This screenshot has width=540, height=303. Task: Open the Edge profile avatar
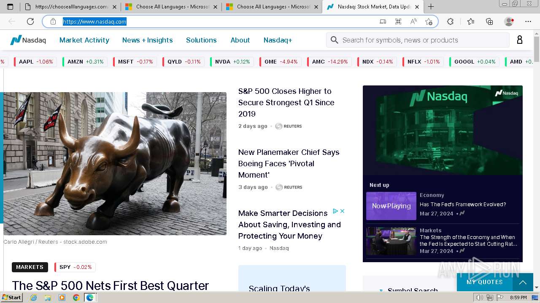point(509,21)
